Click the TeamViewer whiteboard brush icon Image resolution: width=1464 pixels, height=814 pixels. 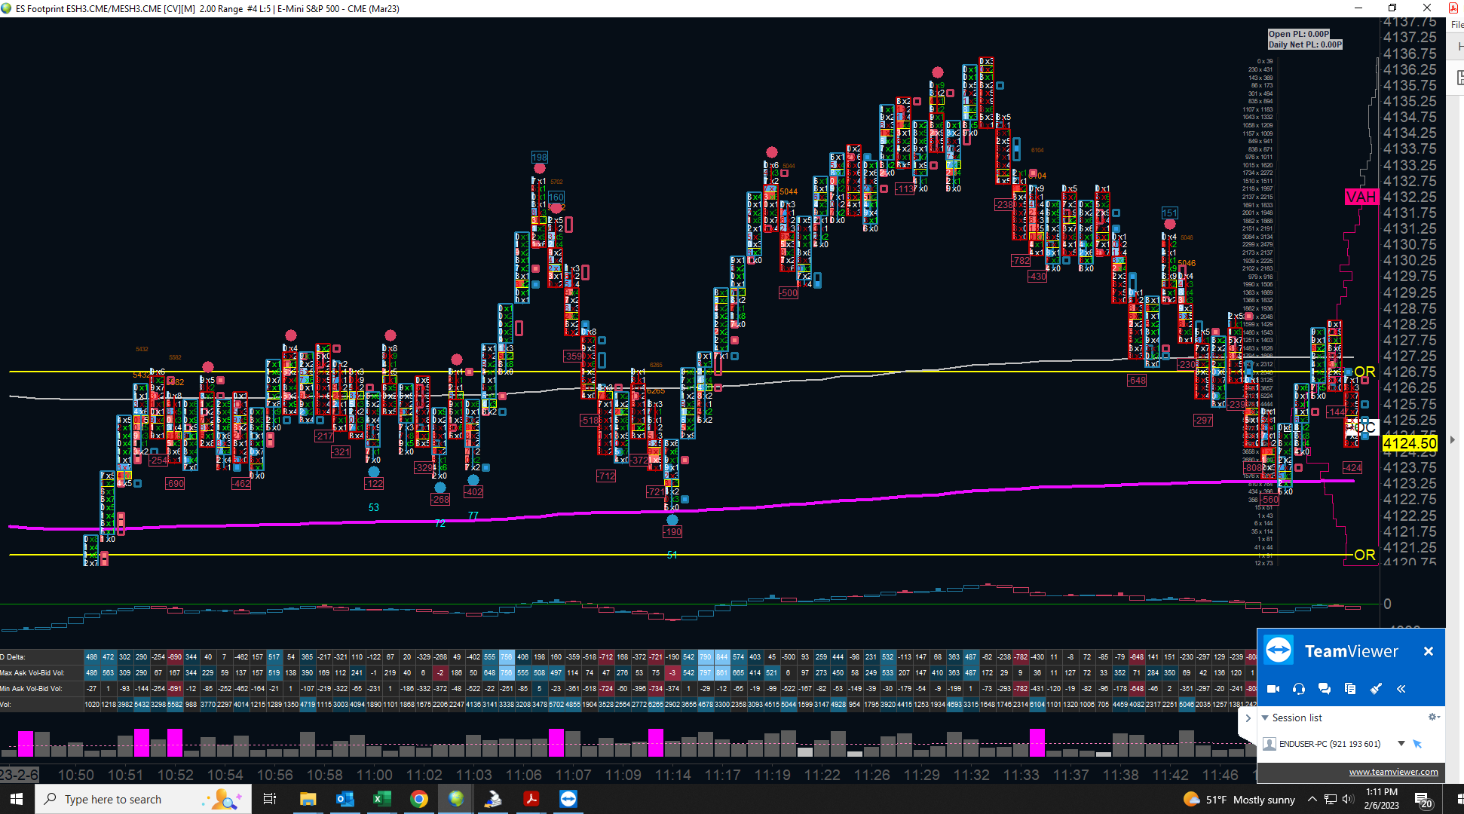[1375, 689]
